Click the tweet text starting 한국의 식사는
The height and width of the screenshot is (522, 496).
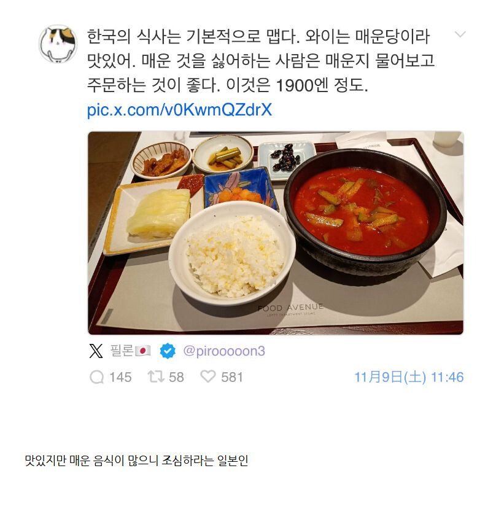(261, 61)
